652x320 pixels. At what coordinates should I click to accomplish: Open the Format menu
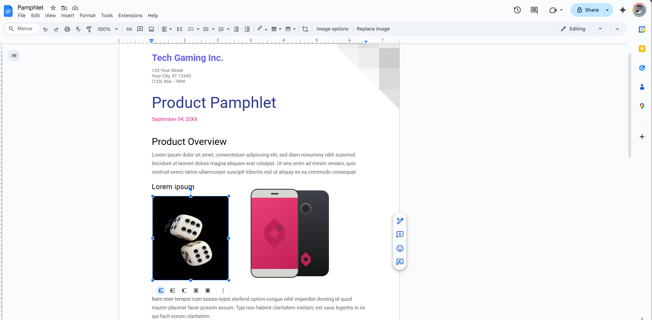coord(88,15)
